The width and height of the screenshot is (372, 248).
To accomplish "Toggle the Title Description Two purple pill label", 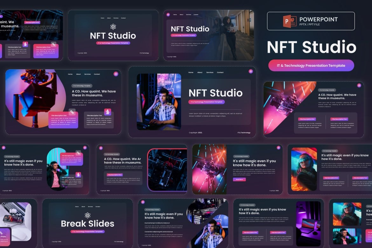I will pyautogui.click(x=339, y=119).
